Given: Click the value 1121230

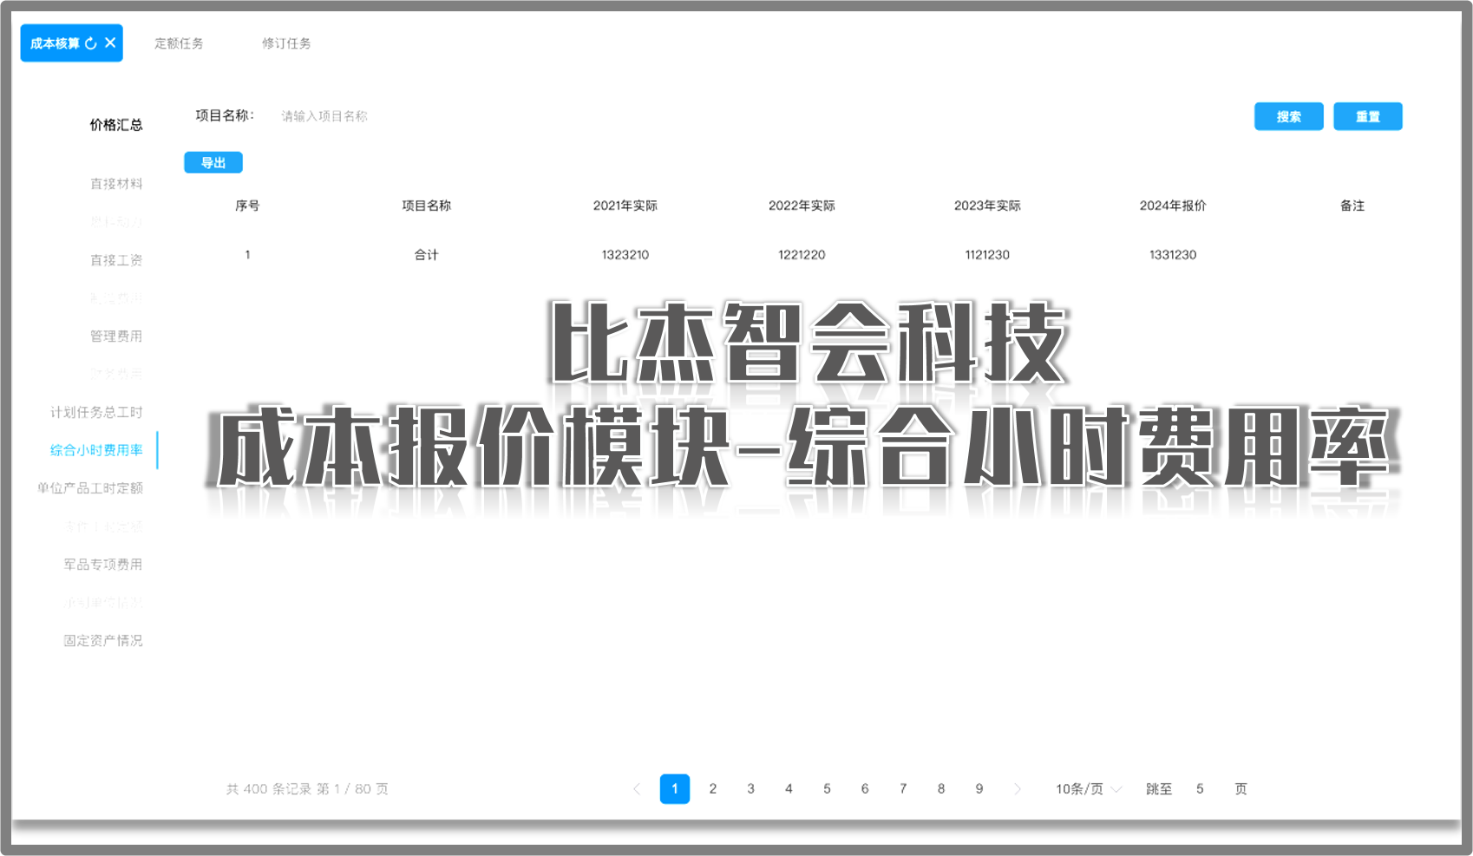Looking at the screenshot, I should click(x=987, y=255).
